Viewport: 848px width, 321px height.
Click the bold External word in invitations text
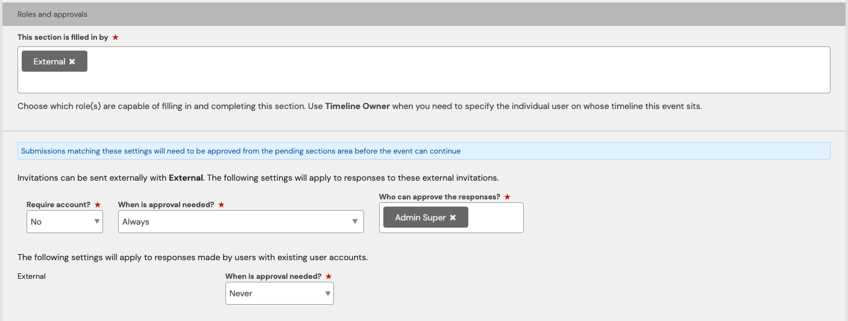coord(186,178)
